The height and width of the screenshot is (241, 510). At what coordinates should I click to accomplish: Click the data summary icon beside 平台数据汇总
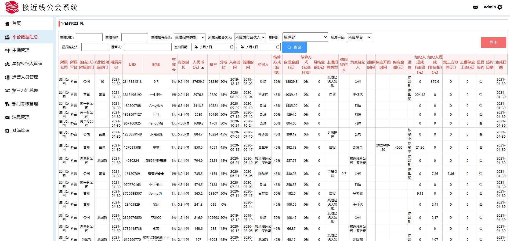click(x=7, y=37)
